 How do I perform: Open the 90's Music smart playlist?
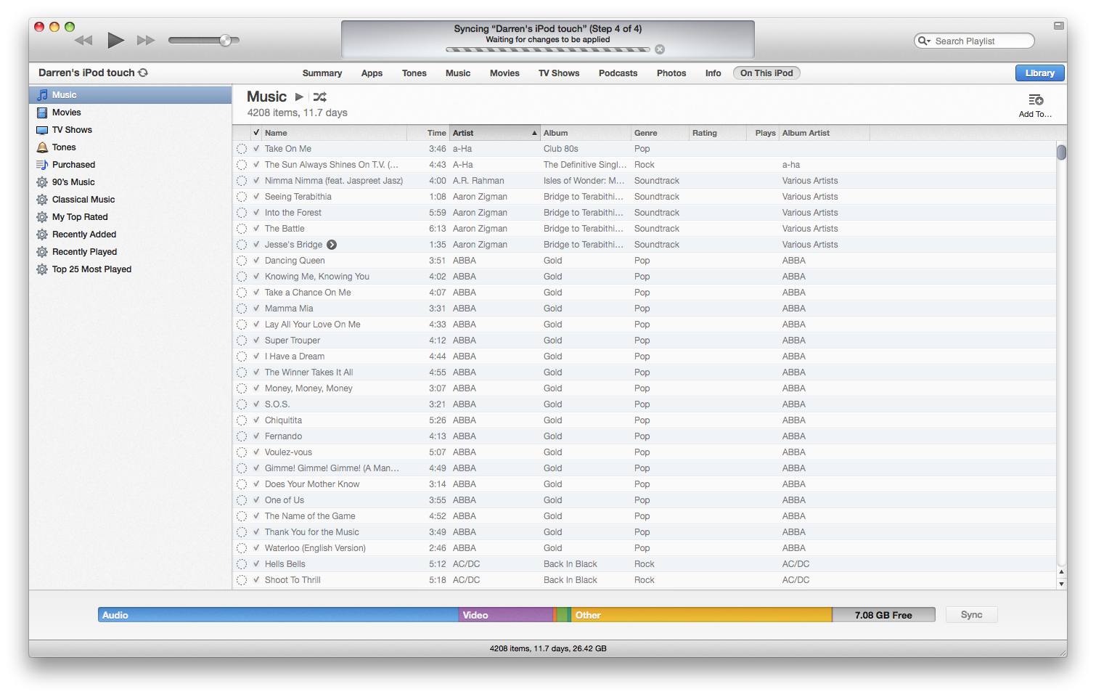(131, 182)
